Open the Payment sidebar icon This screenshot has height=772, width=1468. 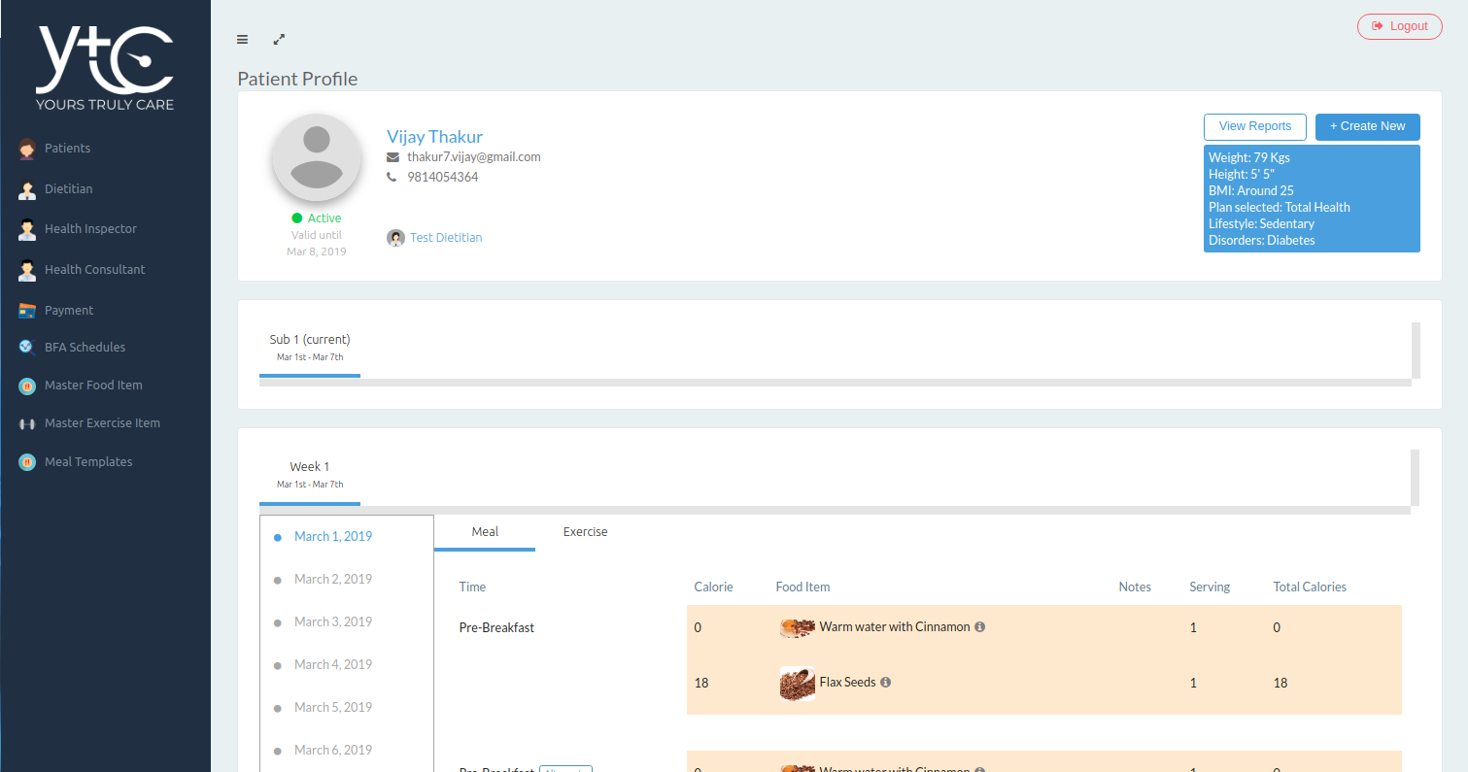point(27,311)
